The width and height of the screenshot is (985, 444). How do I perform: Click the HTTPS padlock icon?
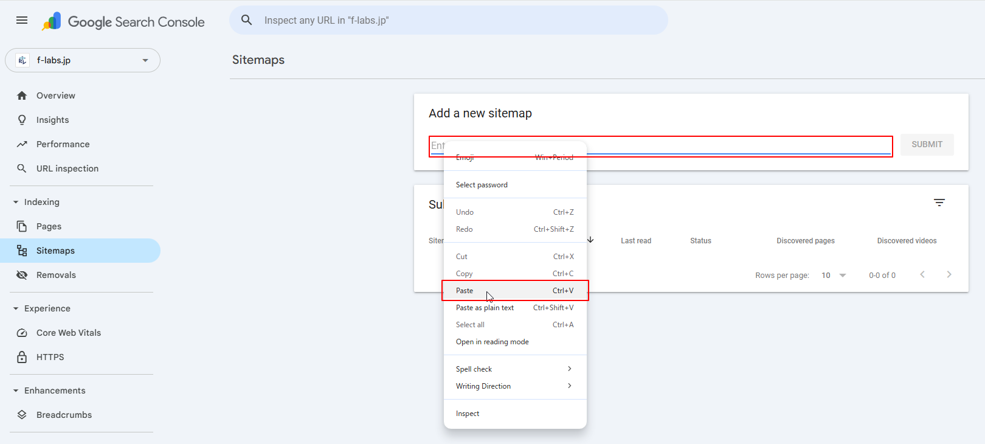point(22,357)
